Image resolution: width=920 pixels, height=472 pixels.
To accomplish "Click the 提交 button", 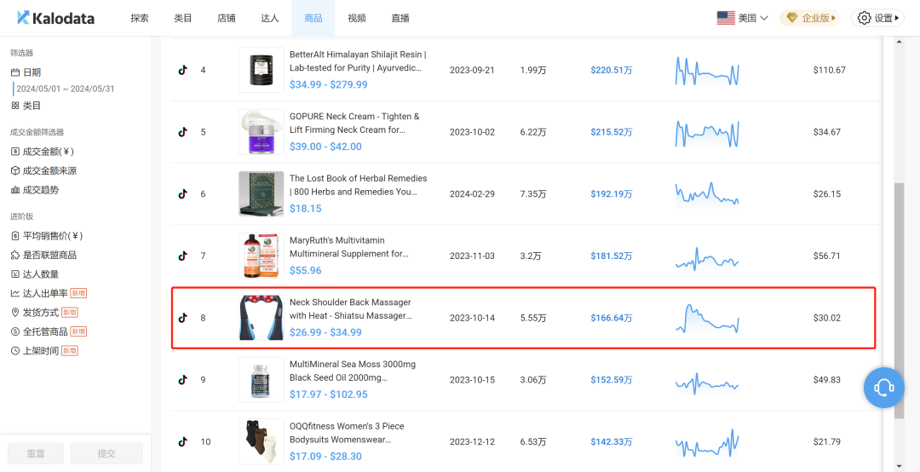I will 106,453.
